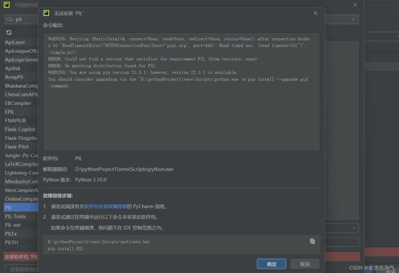Close the 无法安装 'PIL' dialog
Screen dimensions: 399x273
[x=315, y=13]
